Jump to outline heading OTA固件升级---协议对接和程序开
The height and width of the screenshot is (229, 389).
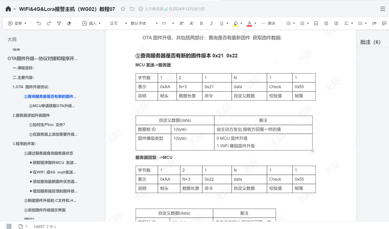click(x=43, y=59)
